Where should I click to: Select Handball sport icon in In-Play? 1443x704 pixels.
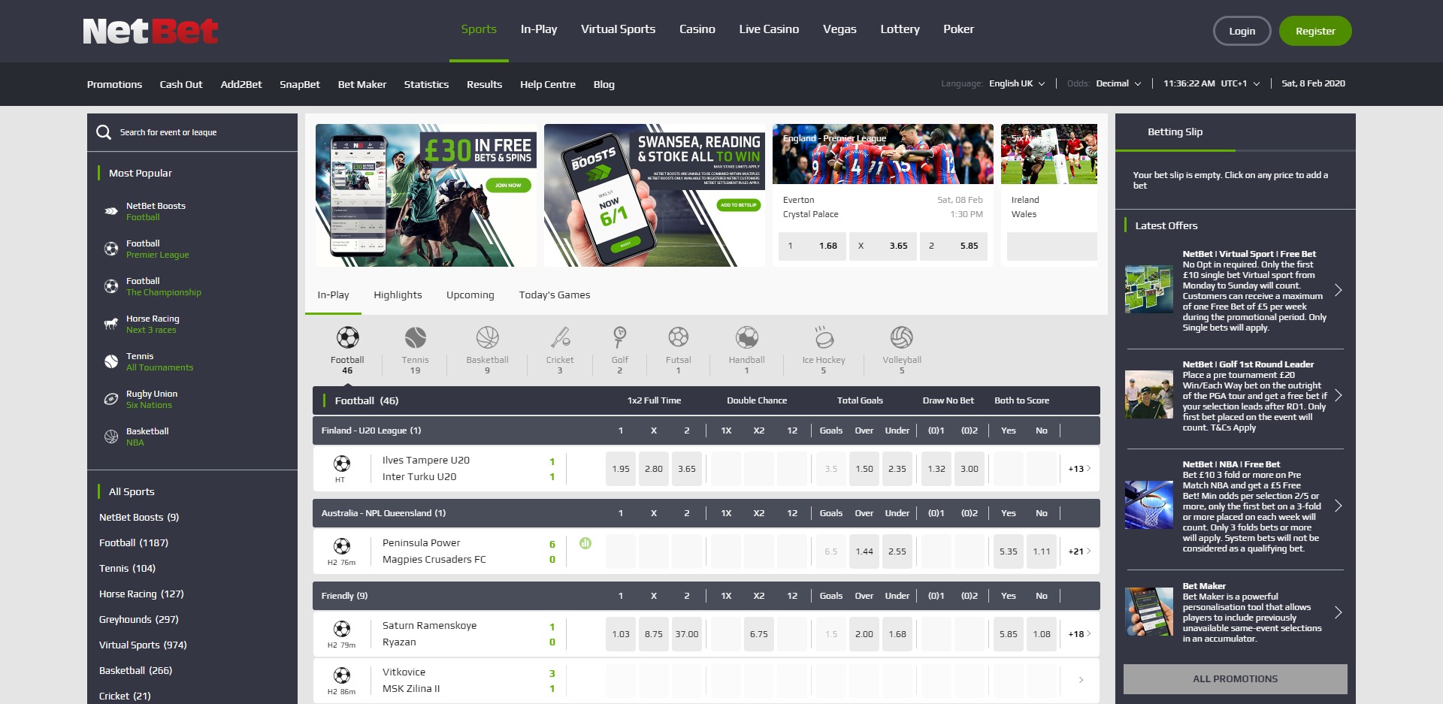746,337
